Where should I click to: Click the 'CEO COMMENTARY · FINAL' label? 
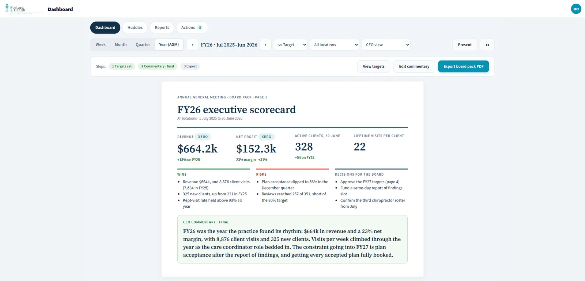pos(206,222)
